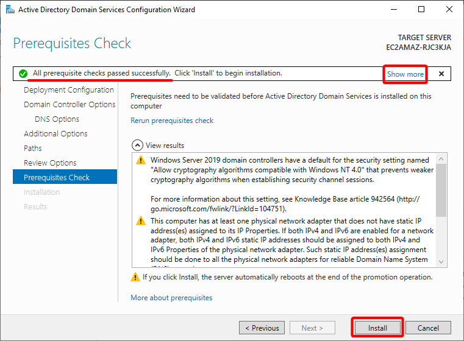Click the 'All prerequisite checks passed successfully' text
The image size is (464, 341).
[x=101, y=73]
